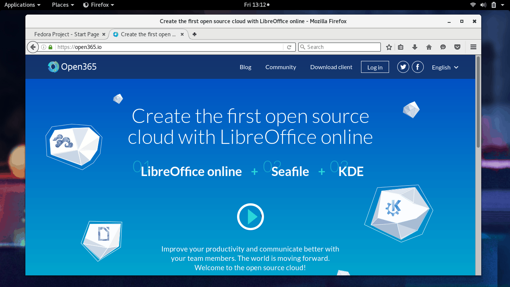
Task: Open the downloads arrow icon
Action: coord(414,47)
